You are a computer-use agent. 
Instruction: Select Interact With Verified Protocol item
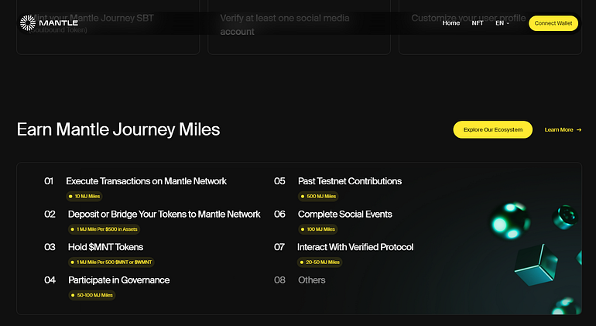point(355,247)
